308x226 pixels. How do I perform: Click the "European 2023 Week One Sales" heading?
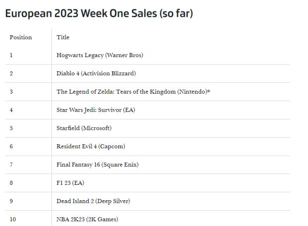(99, 14)
